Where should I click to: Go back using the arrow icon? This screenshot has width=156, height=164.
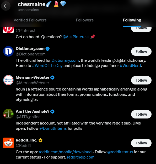(x=6, y=6)
